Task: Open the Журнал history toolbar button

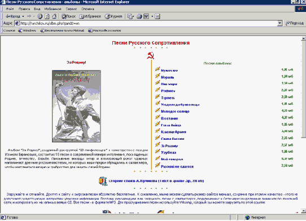Action: pyautogui.click(x=113, y=16)
